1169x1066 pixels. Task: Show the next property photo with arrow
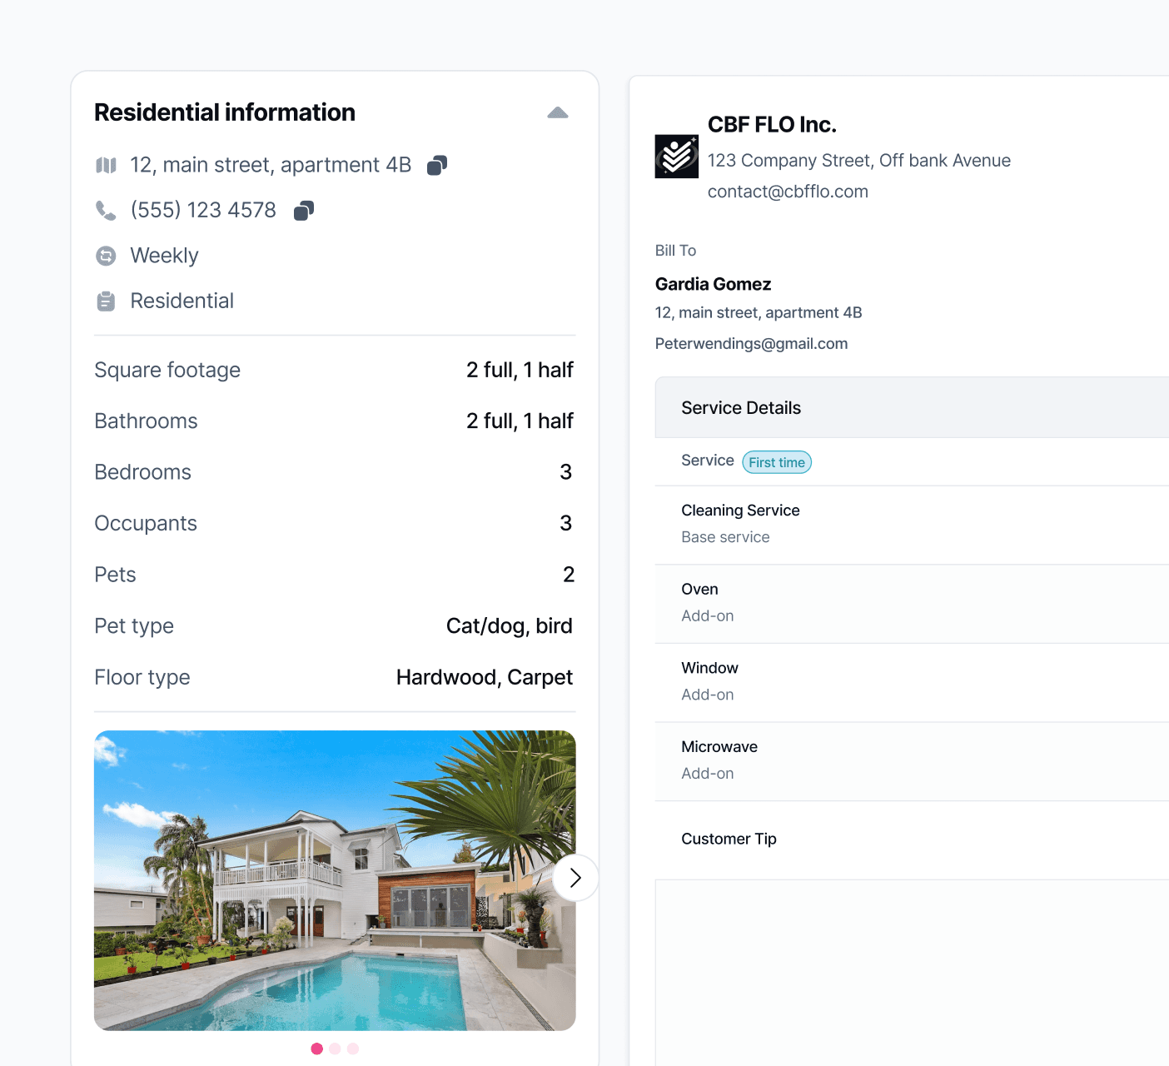[x=575, y=878]
